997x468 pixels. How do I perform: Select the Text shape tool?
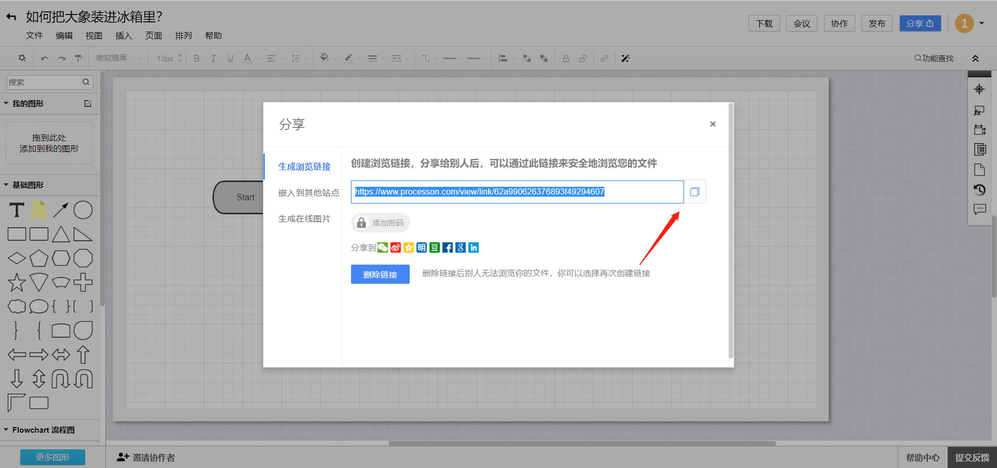(x=17, y=210)
